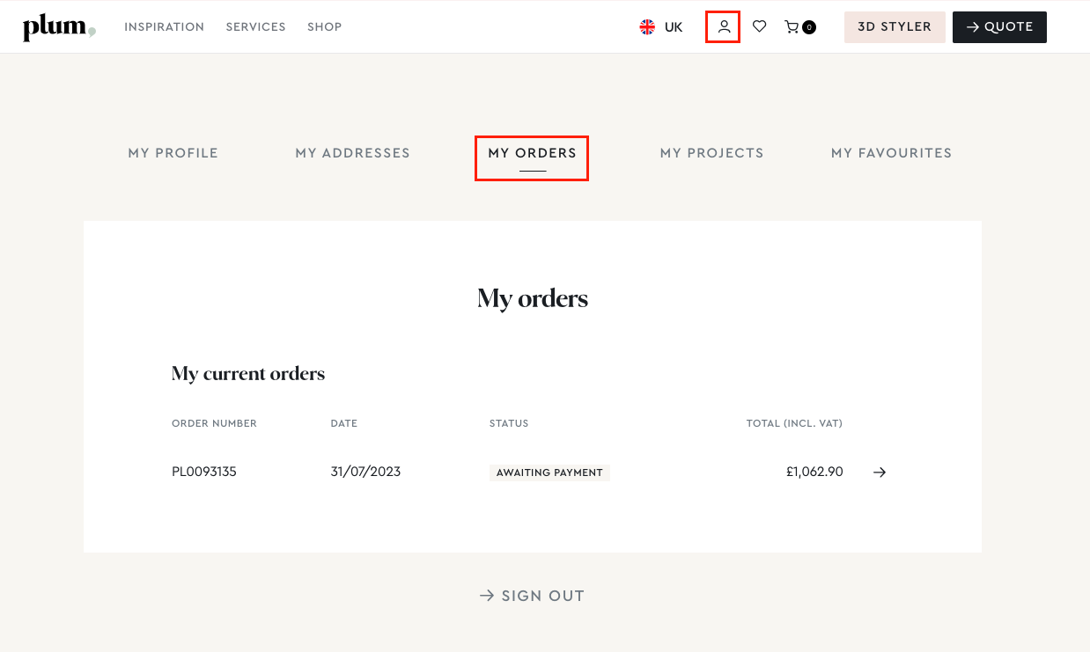Switch to My Profile tab
The image size is (1090, 652).
(173, 153)
